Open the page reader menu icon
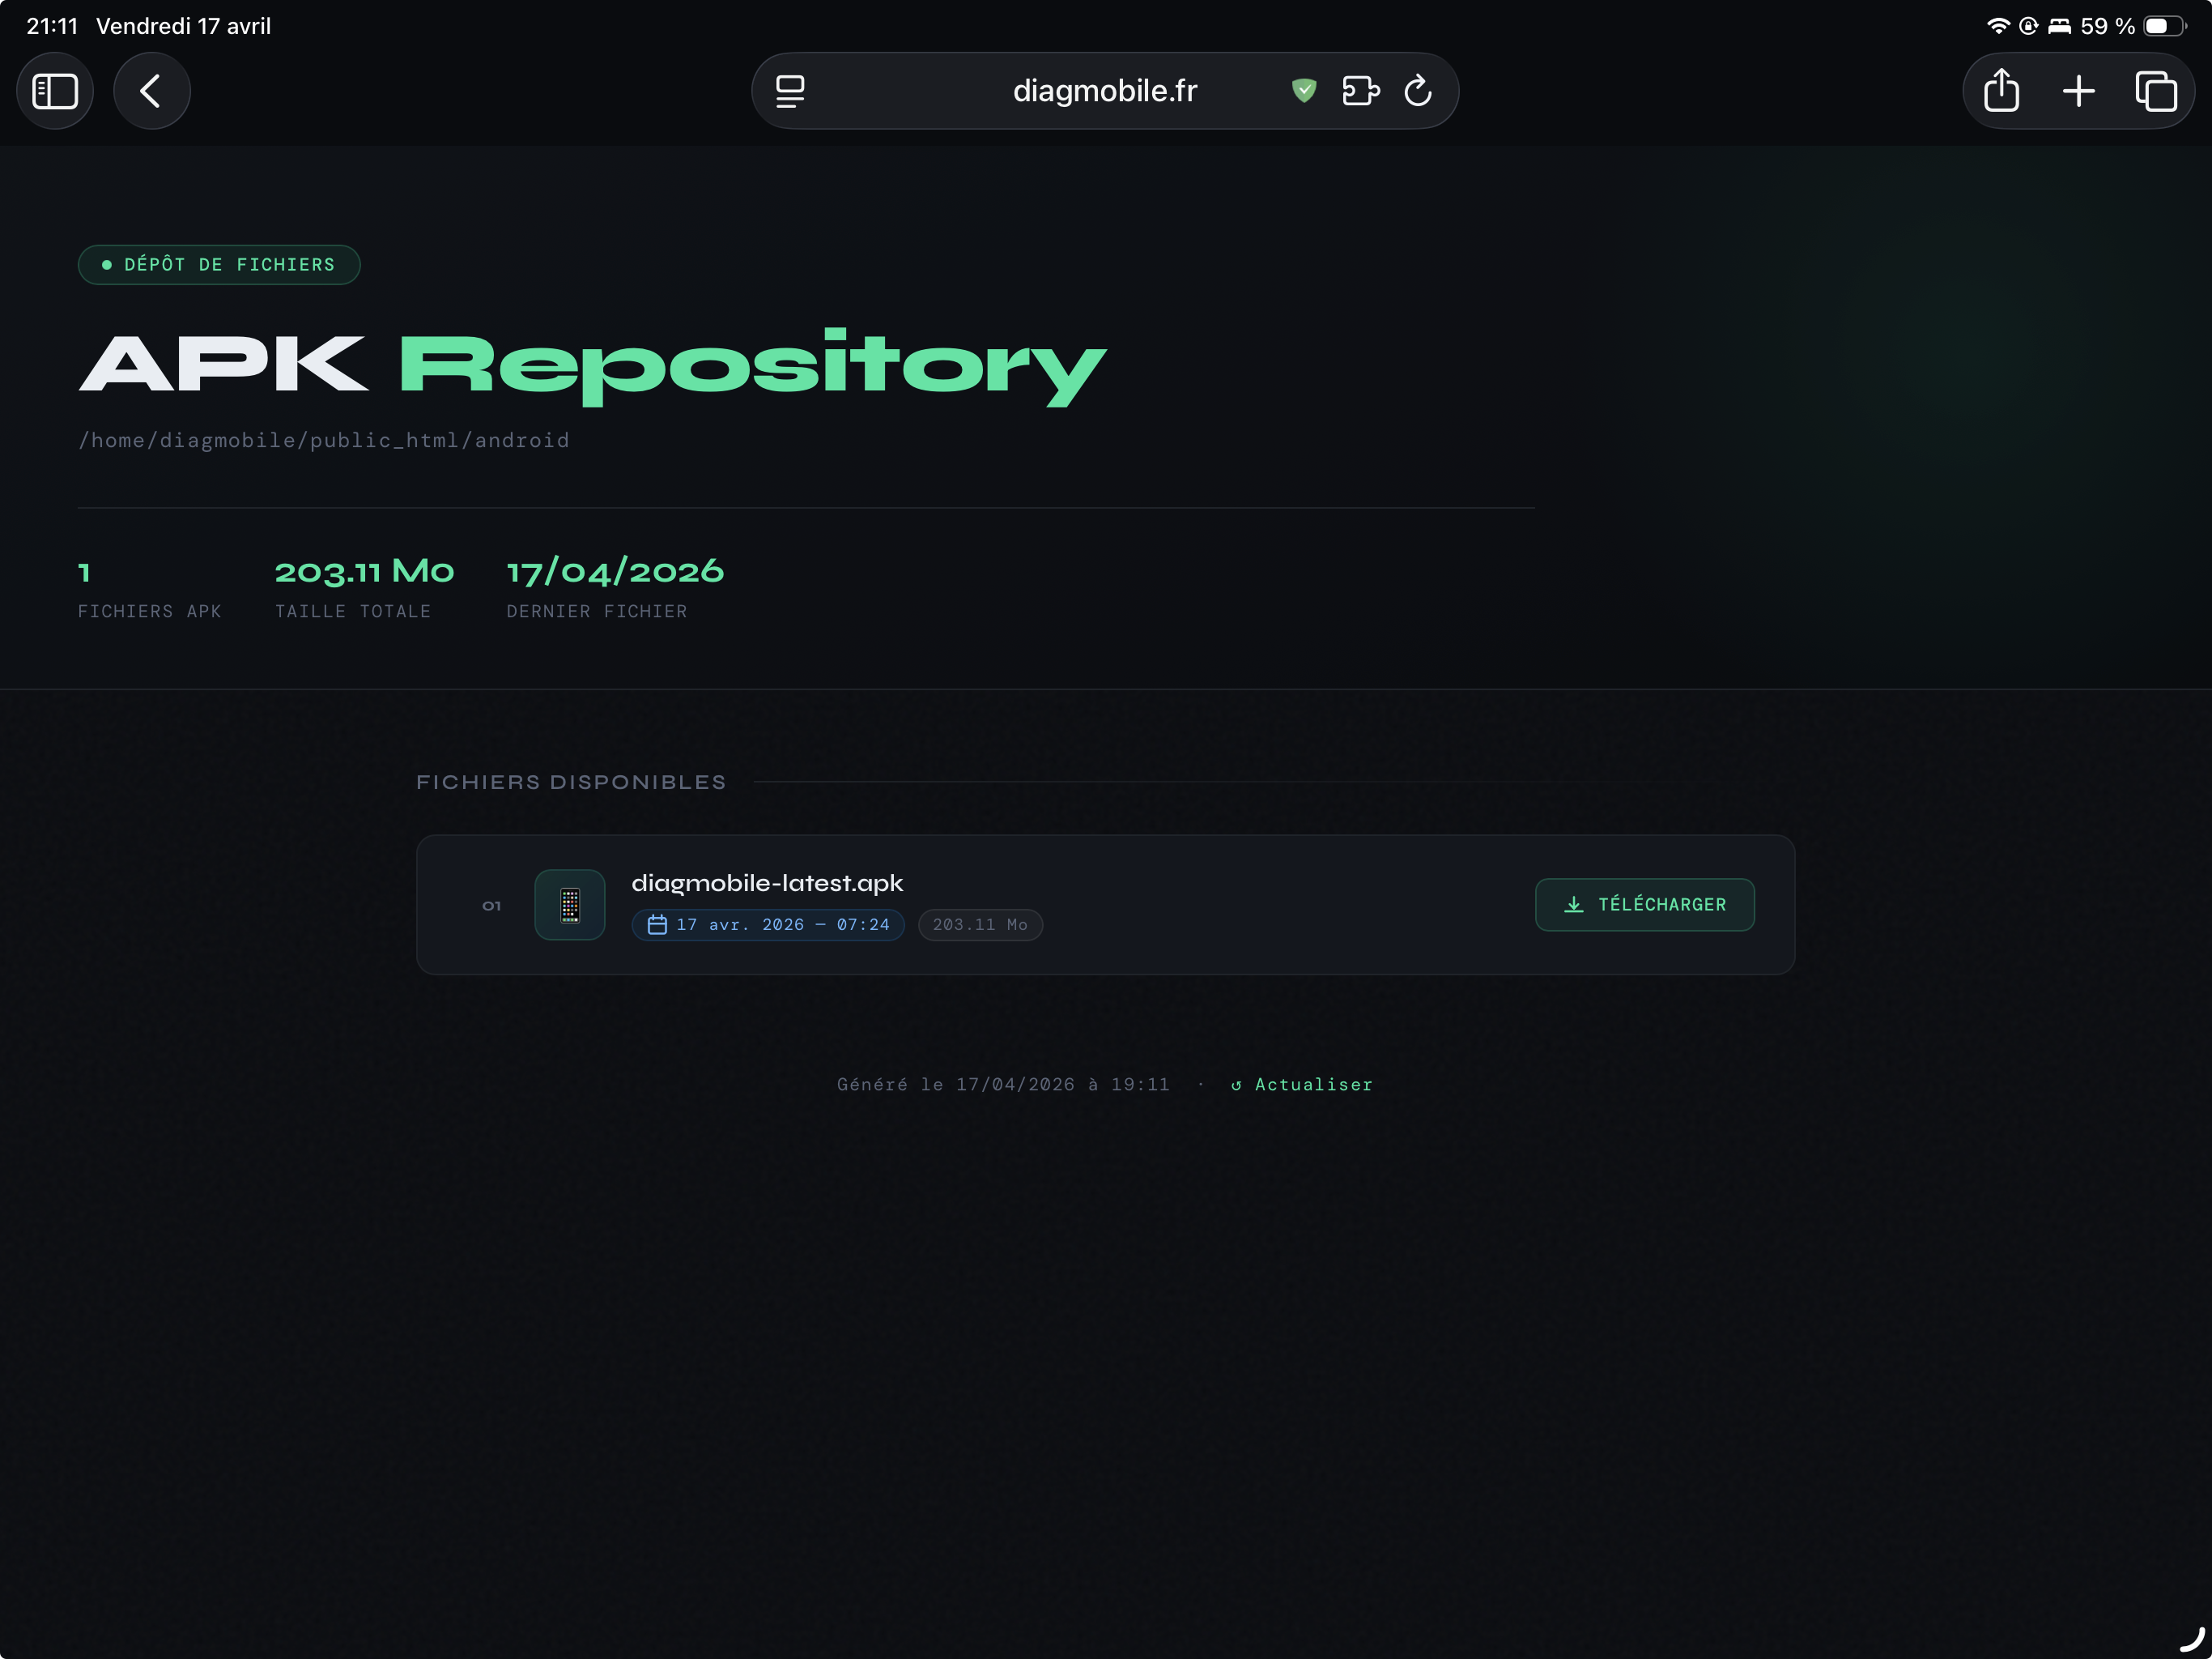The width and height of the screenshot is (2212, 1659). [790, 91]
